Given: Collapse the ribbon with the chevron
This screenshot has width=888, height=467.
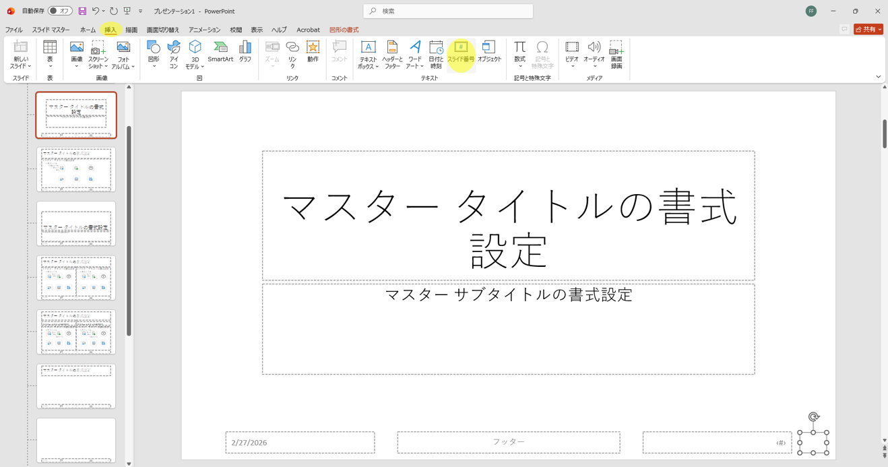Looking at the screenshot, I should pos(878,77).
